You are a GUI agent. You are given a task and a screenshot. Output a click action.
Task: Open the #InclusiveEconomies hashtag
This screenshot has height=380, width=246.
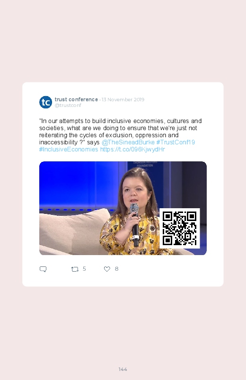pos(69,149)
